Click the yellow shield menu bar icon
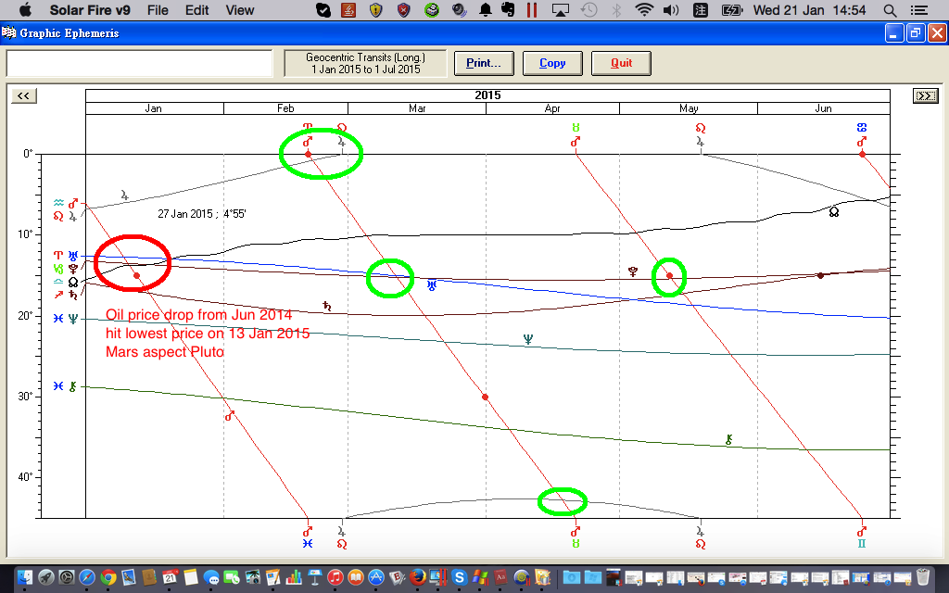 (376, 9)
